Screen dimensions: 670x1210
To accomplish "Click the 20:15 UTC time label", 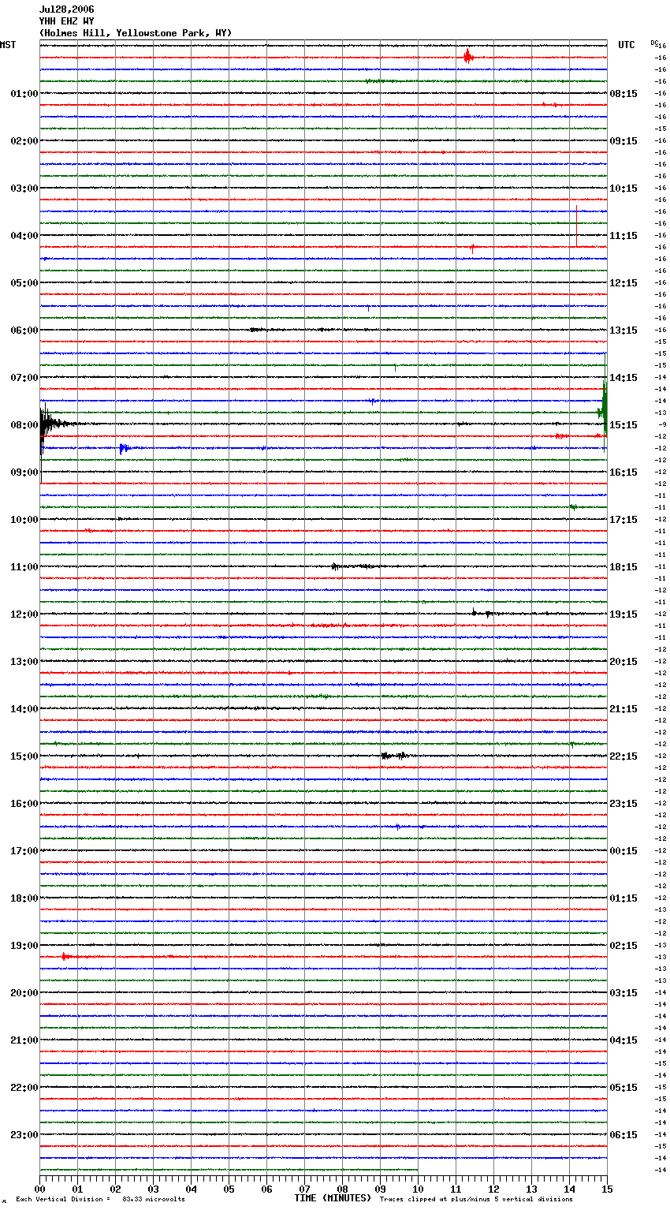I will [x=623, y=662].
